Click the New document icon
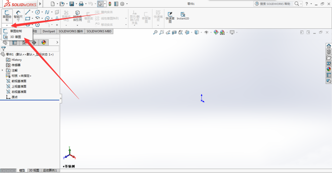The width and height of the screenshot is (332, 173). 53,4
